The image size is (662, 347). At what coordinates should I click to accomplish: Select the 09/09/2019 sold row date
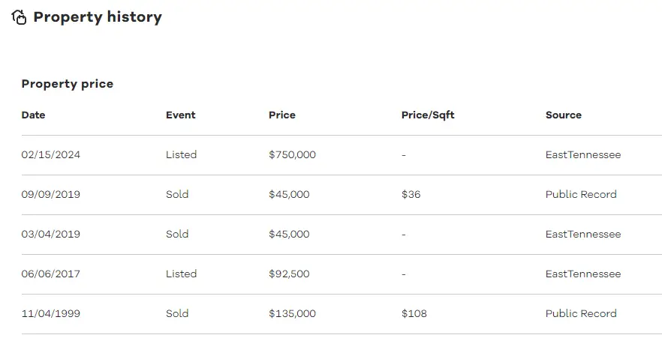click(51, 194)
